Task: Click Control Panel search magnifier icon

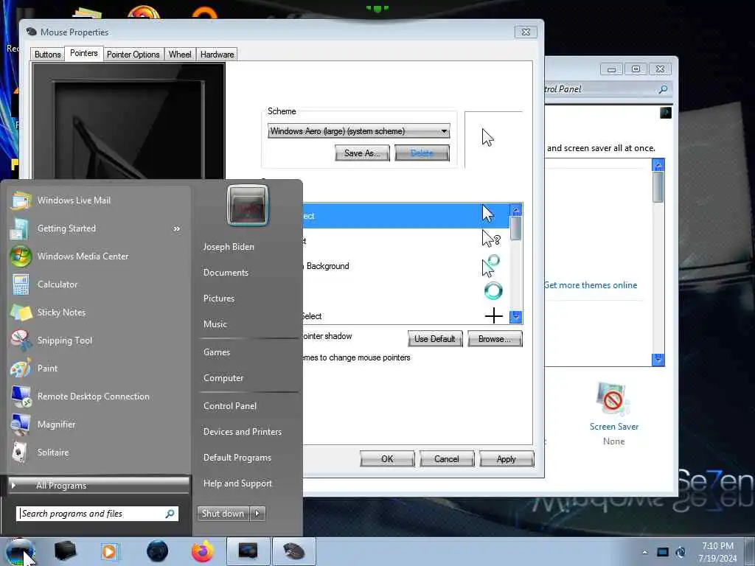Action: (663, 89)
